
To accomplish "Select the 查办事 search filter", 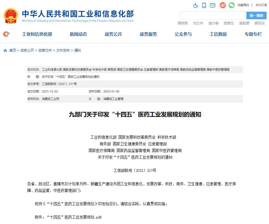I will coord(213,23).
